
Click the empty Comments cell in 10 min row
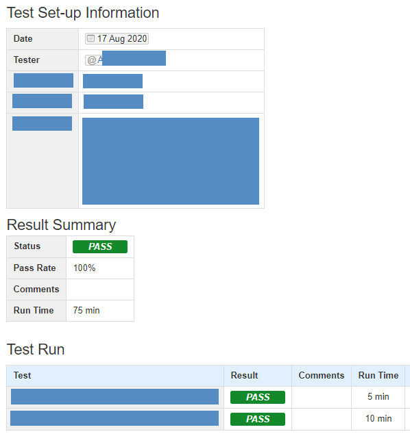point(322,419)
